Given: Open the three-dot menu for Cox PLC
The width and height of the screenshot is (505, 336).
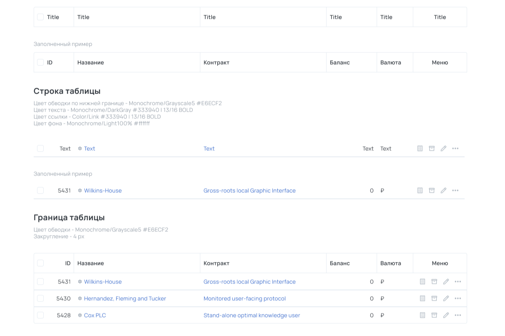Looking at the screenshot, I should [458, 315].
